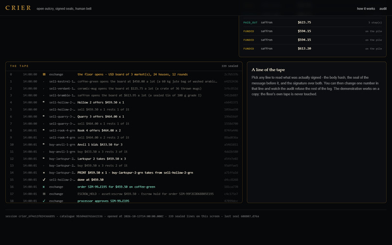Pick the line 'buy $459.50 x 3 rests 2 of it'
The height and width of the screenshot is (245, 392).
[124, 165]
